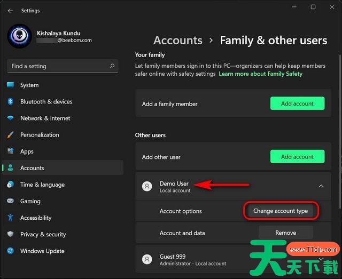Click Add account for family member
The image size is (342, 279).
(x=297, y=103)
